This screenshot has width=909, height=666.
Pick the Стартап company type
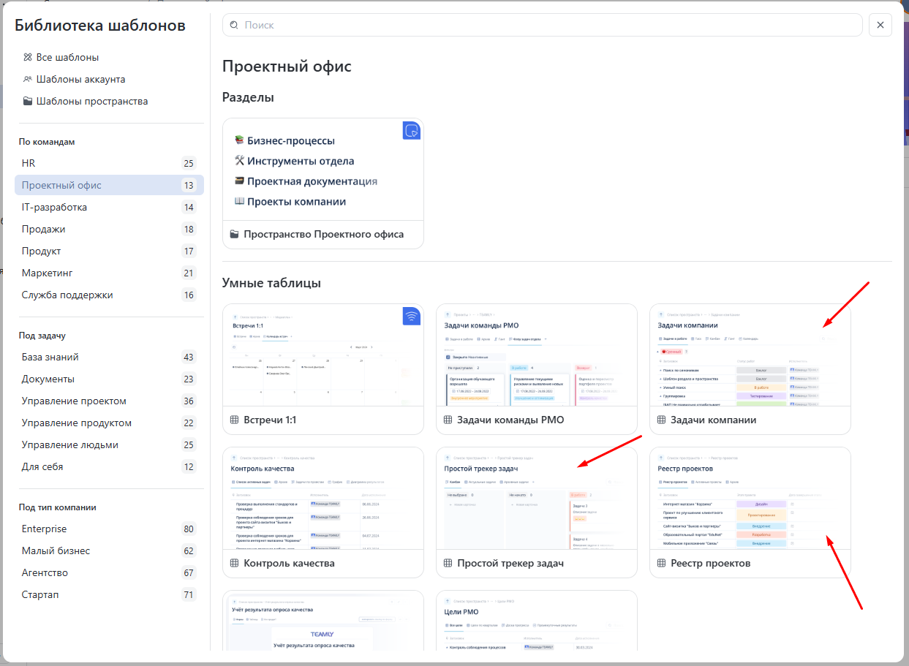[x=40, y=594]
